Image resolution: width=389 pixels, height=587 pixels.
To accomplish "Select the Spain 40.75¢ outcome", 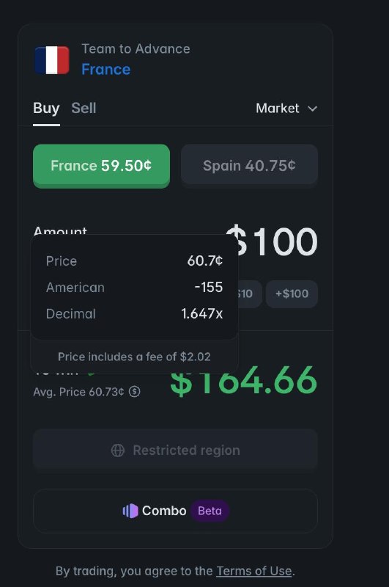I will [249, 165].
